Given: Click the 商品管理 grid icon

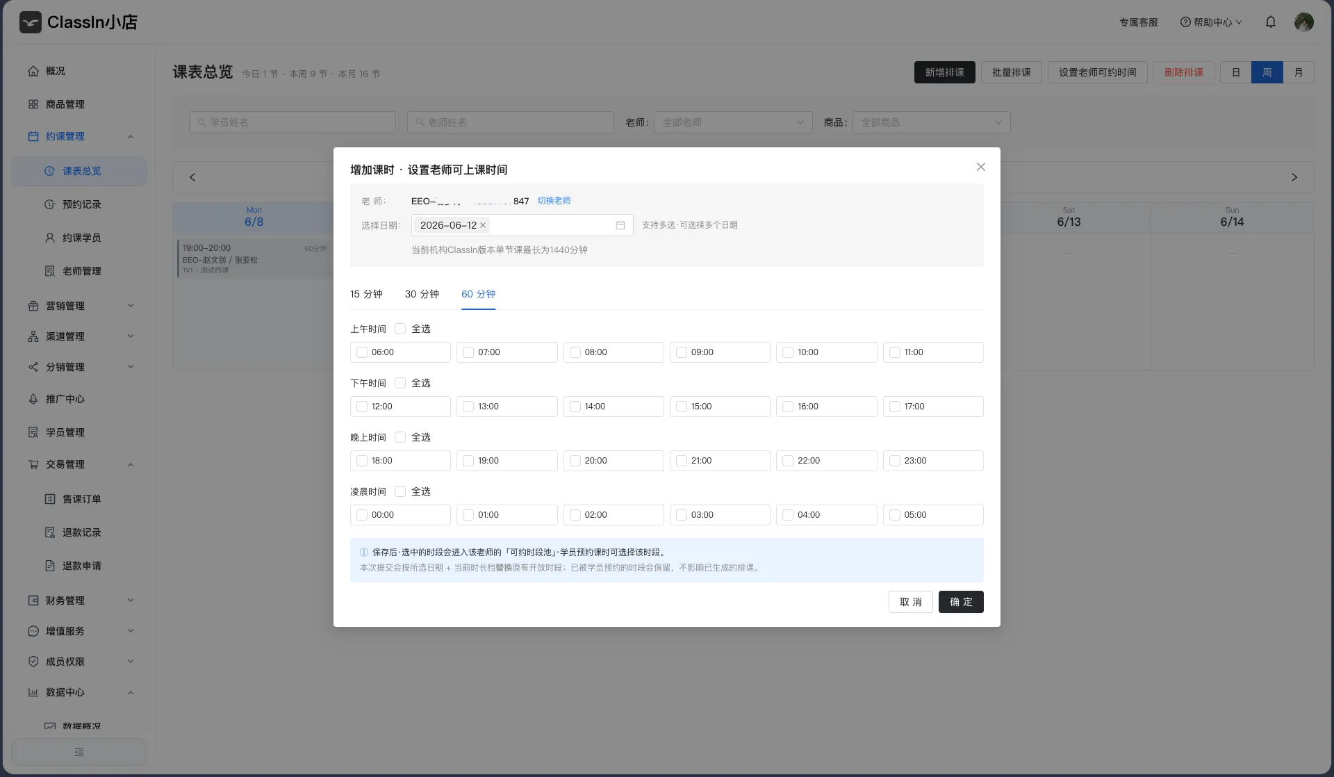Looking at the screenshot, I should click(33, 104).
